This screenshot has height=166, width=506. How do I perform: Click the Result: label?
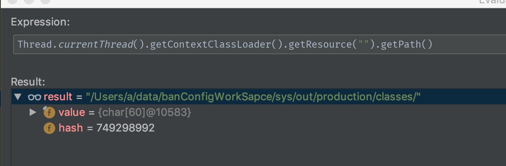pyautogui.click(x=28, y=81)
